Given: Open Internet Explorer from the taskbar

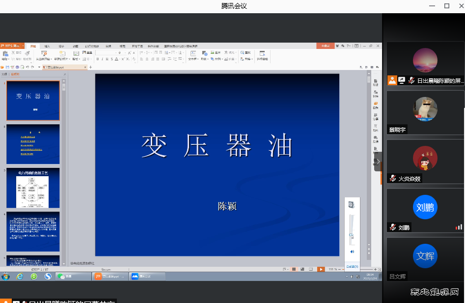Looking at the screenshot, I should tap(20, 277).
